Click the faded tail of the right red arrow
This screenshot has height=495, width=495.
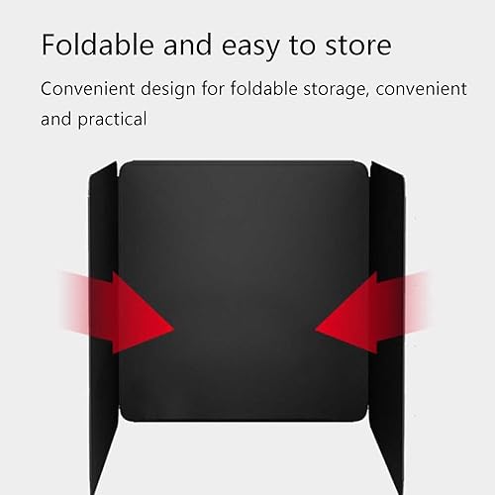(418, 302)
